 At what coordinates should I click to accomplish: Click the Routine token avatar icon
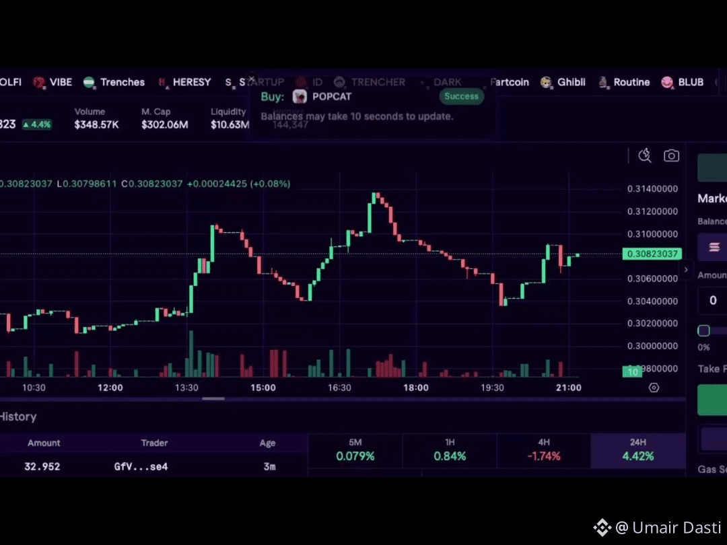(x=602, y=83)
